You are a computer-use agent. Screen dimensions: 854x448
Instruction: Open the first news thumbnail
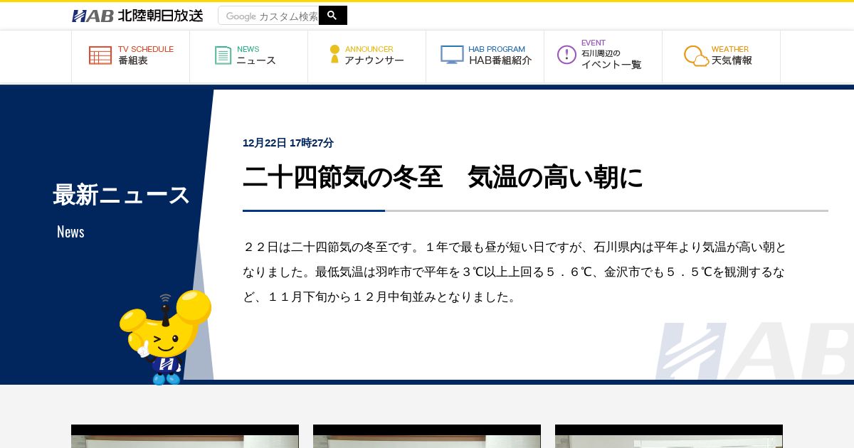[185, 437]
